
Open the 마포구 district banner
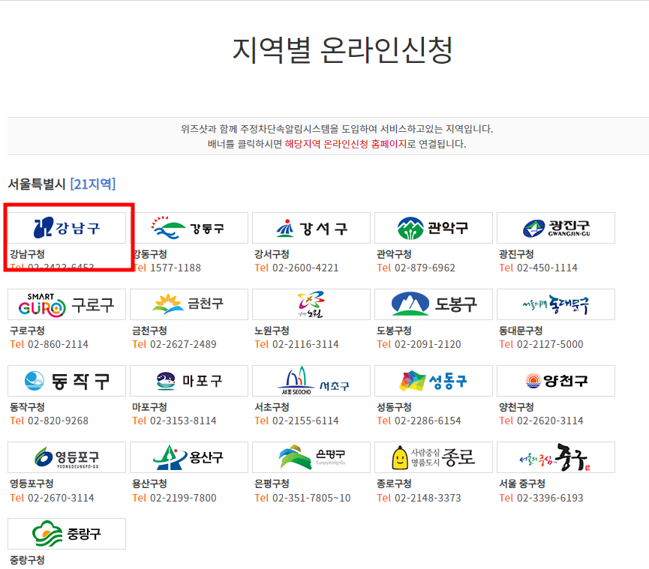(189, 381)
